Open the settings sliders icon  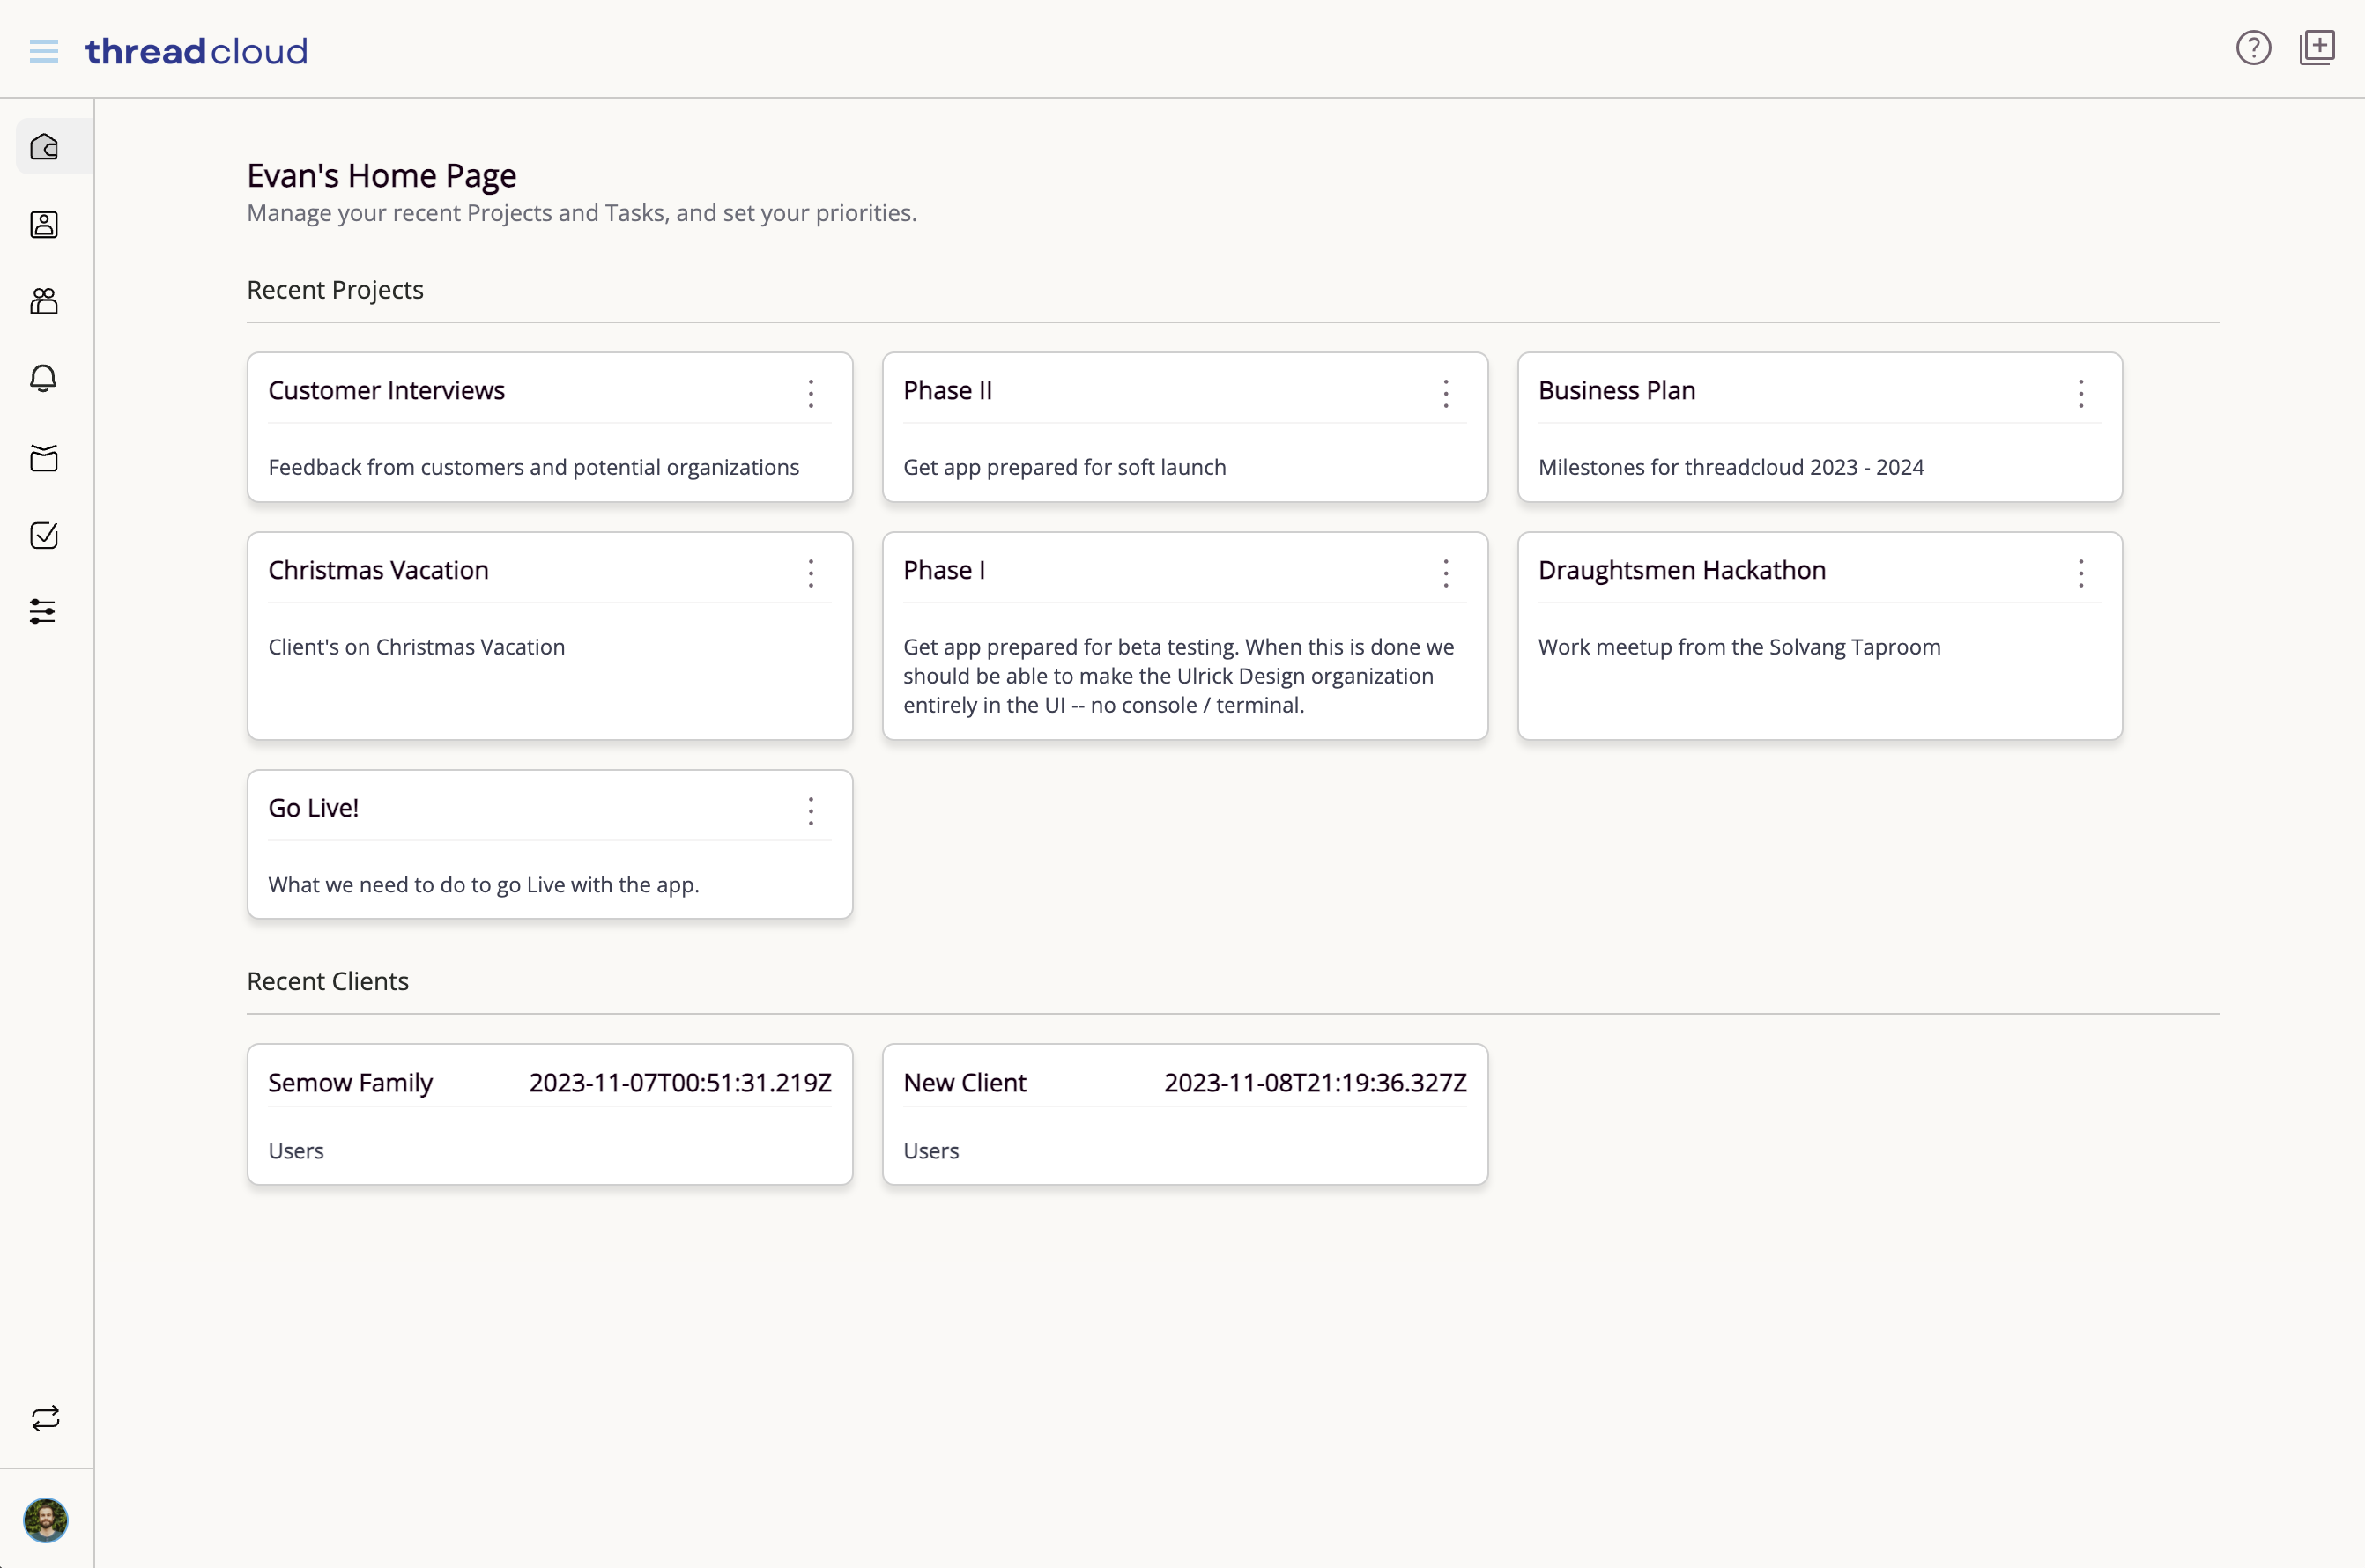point(44,611)
